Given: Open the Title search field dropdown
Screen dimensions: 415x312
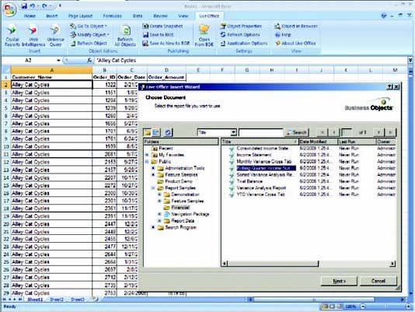Looking at the screenshot, I should 233,132.
